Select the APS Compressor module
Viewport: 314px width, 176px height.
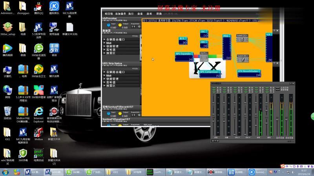[x=210, y=74]
